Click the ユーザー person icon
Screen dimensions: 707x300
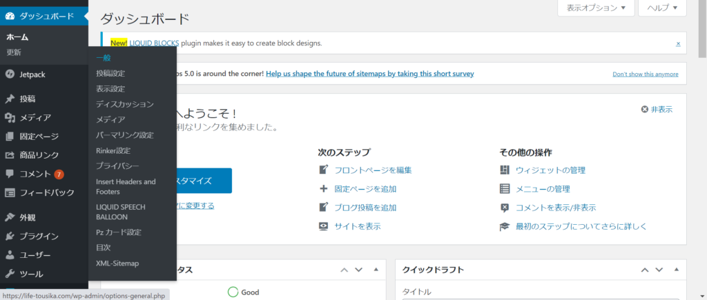(x=10, y=255)
